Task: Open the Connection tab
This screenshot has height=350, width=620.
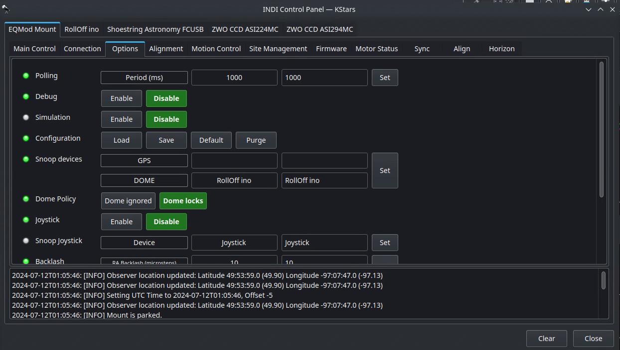Action: pyautogui.click(x=82, y=49)
